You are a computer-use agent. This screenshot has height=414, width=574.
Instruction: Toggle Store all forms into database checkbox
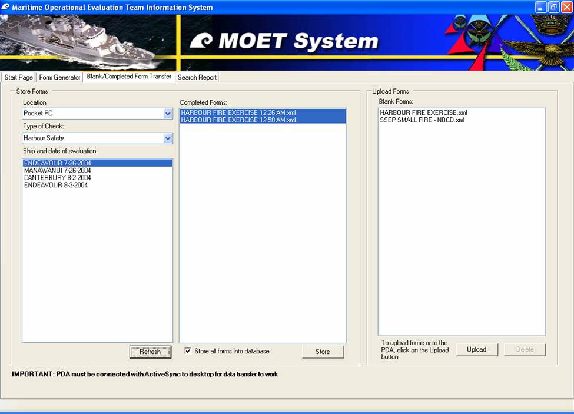188,351
